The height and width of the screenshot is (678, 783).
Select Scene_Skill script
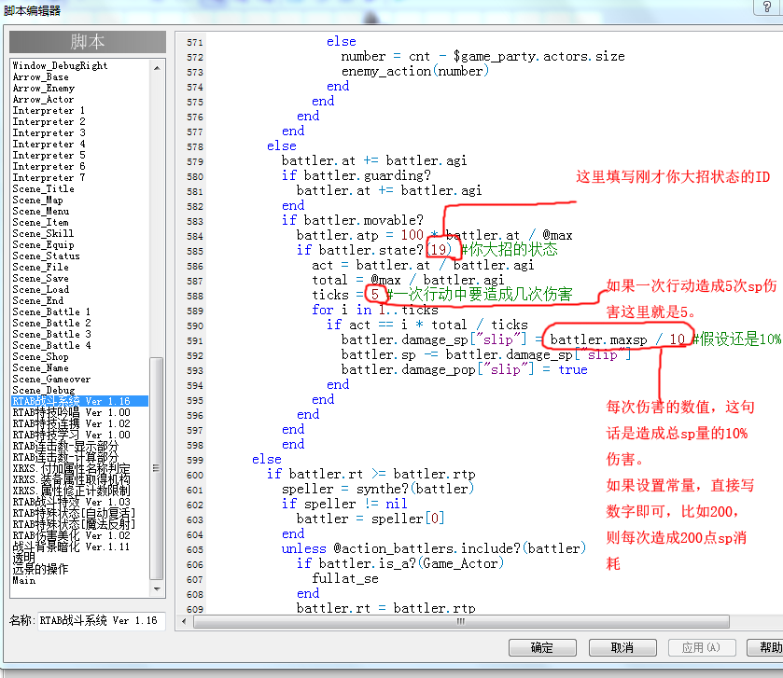[43, 233]
